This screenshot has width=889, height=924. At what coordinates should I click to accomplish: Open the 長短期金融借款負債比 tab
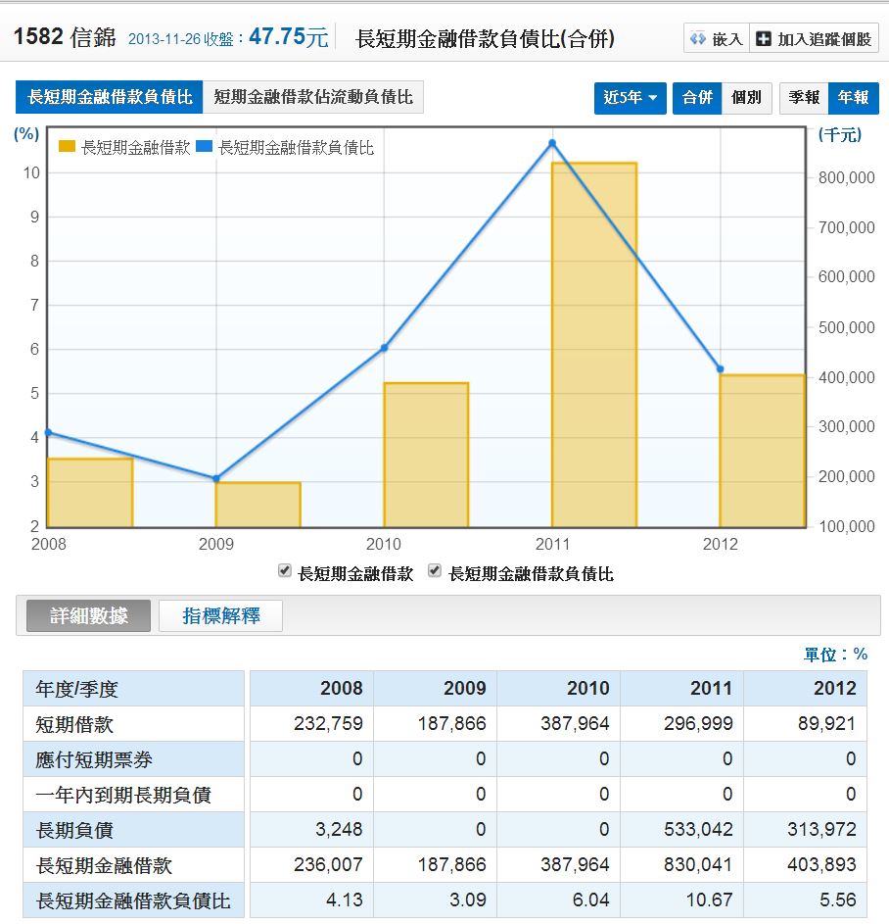pos(109,97)
